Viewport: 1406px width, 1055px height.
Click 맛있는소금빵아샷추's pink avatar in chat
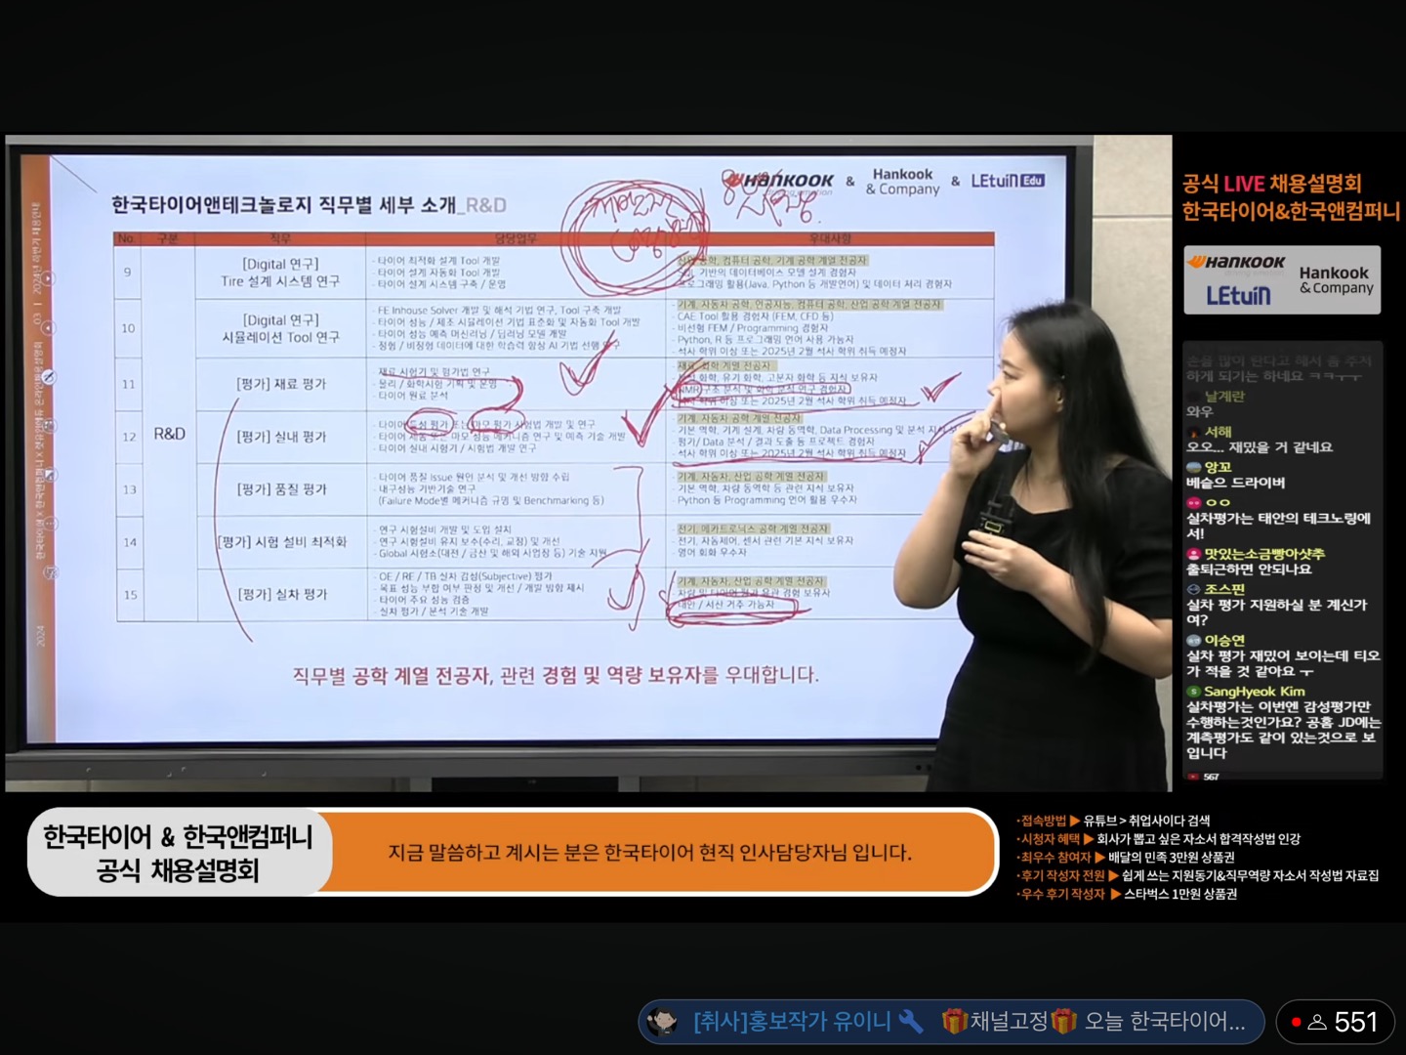coord(1192,554)
